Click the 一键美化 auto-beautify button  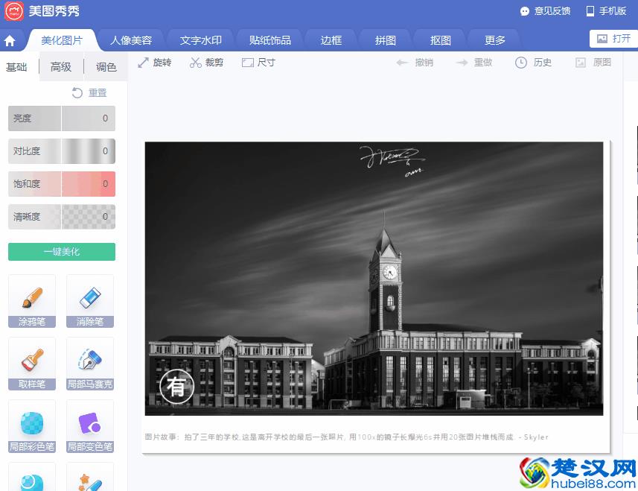[61, 252]
